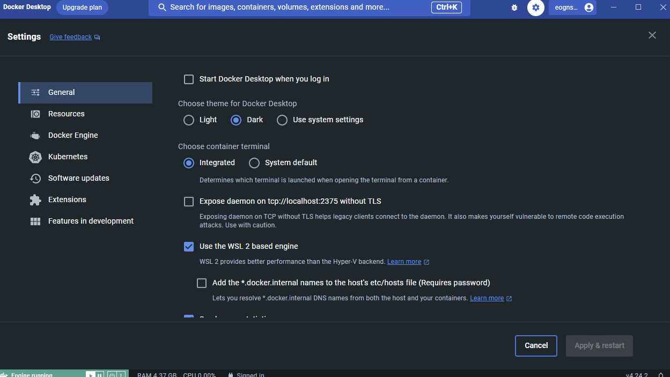
Task: Click the settings gear icon in header
Action: click(536, 8)
